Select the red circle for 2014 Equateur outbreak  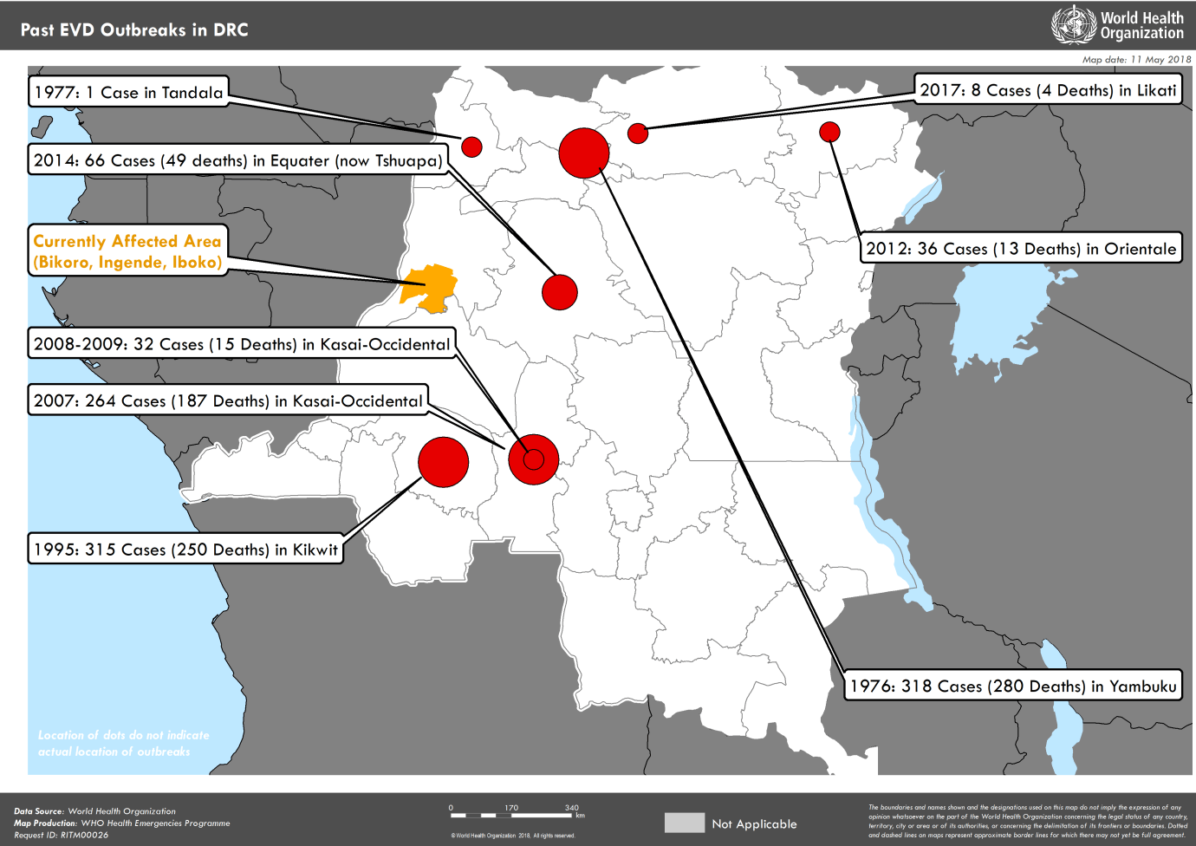tap(560, 292)
